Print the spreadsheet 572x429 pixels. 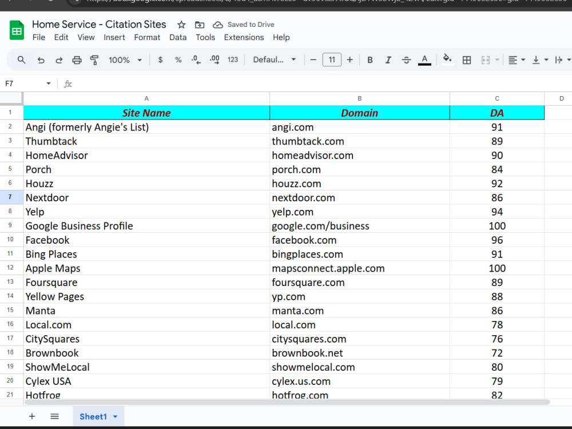[77, 60]
